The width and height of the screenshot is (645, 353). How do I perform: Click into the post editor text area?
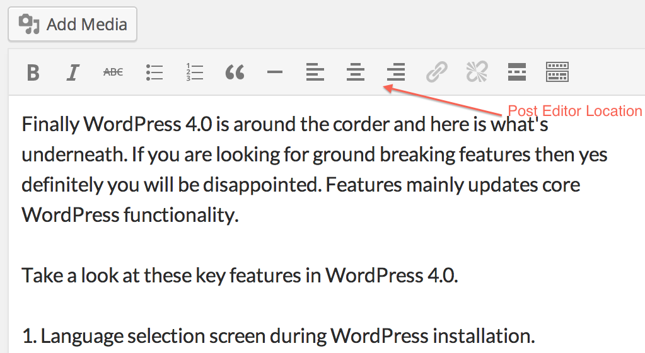(327, 224)
